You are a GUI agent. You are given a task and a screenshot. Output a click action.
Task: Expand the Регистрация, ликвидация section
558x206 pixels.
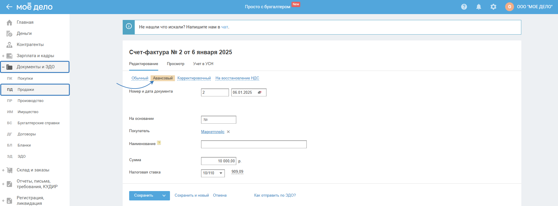(x=3, y=201)
